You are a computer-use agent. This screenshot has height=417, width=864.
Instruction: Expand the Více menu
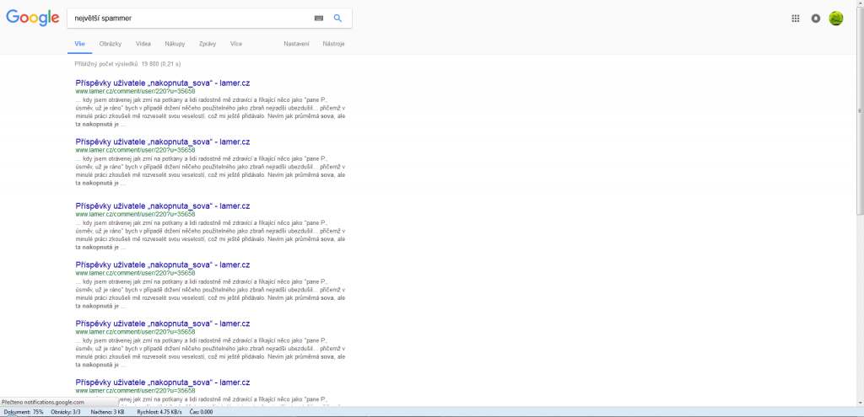click(x=236, y=44)
